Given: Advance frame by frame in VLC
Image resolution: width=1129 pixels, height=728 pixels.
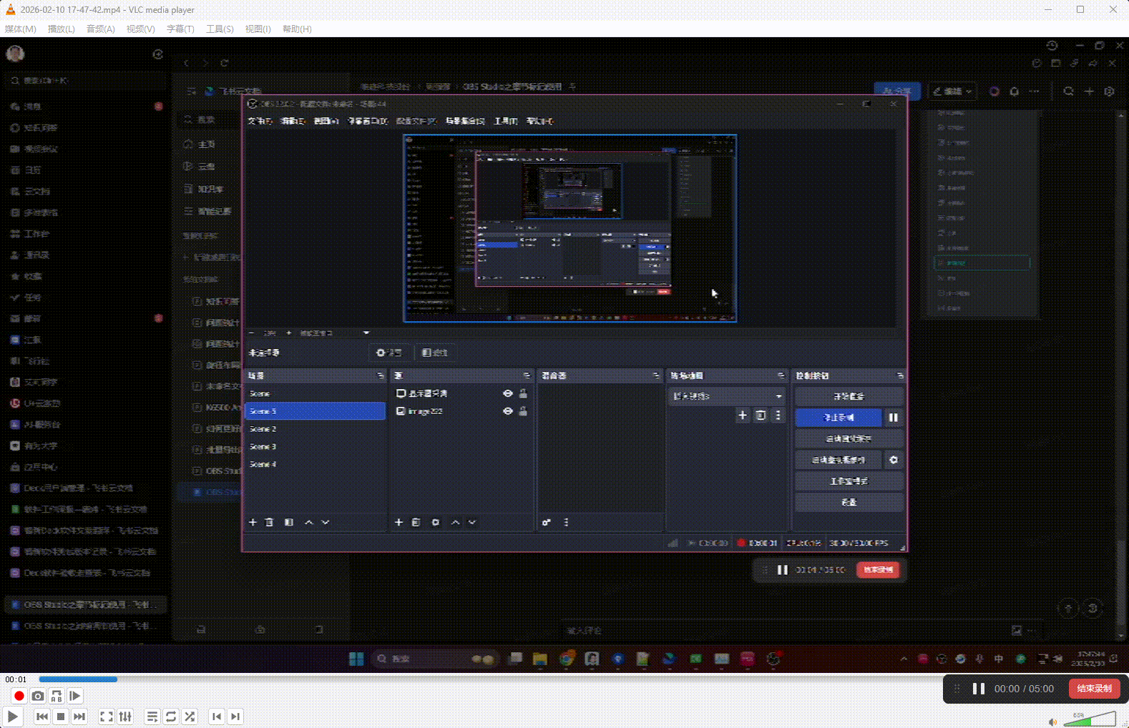Looking at the screenshot, I should (x=75, y=696).
